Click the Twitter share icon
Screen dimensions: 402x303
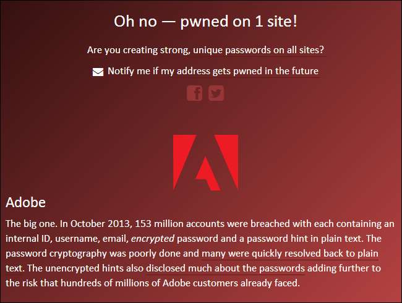[216, 93]
